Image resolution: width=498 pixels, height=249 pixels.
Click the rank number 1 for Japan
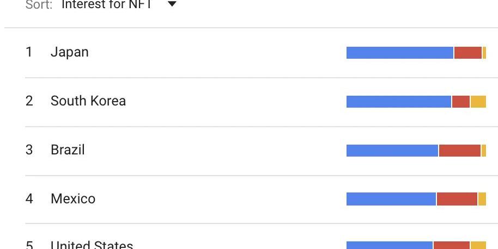[29, 52]
